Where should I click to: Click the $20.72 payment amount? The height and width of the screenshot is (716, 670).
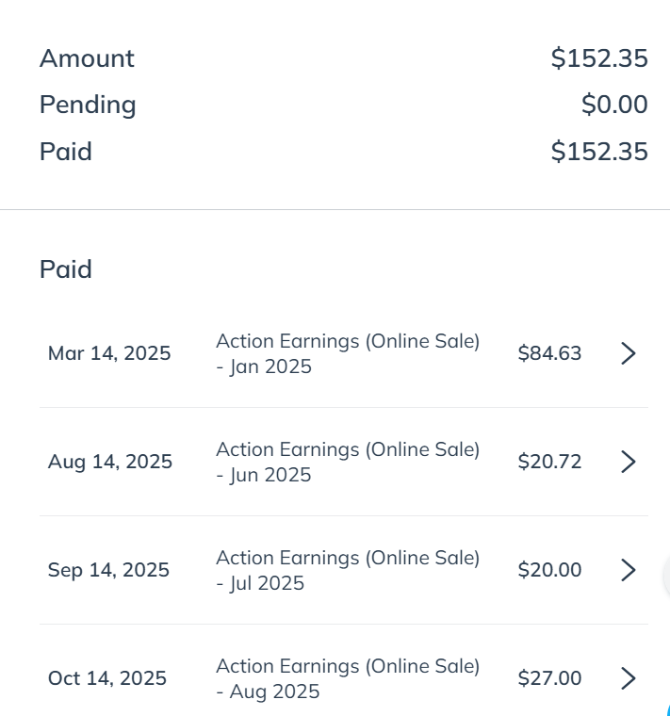click(549, 462)
